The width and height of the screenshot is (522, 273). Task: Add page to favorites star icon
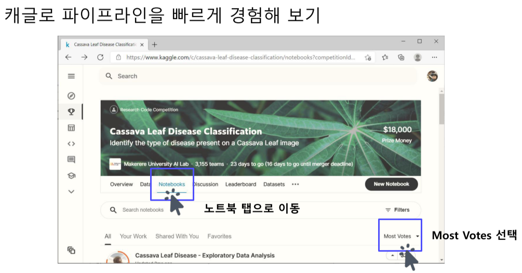[x=368, y=58]
